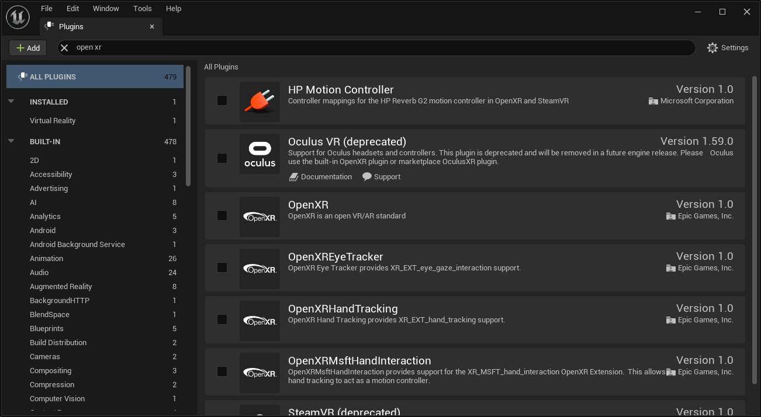Image resolution: width=761 pixels, height=417 pixels.
Task: Select the Blueprints category
Action: pos(95,329)
